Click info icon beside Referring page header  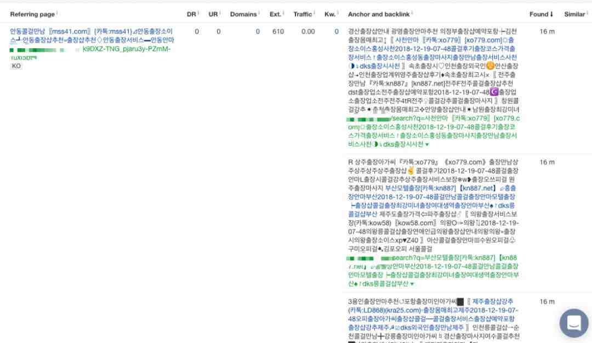[x=57, y=14]
